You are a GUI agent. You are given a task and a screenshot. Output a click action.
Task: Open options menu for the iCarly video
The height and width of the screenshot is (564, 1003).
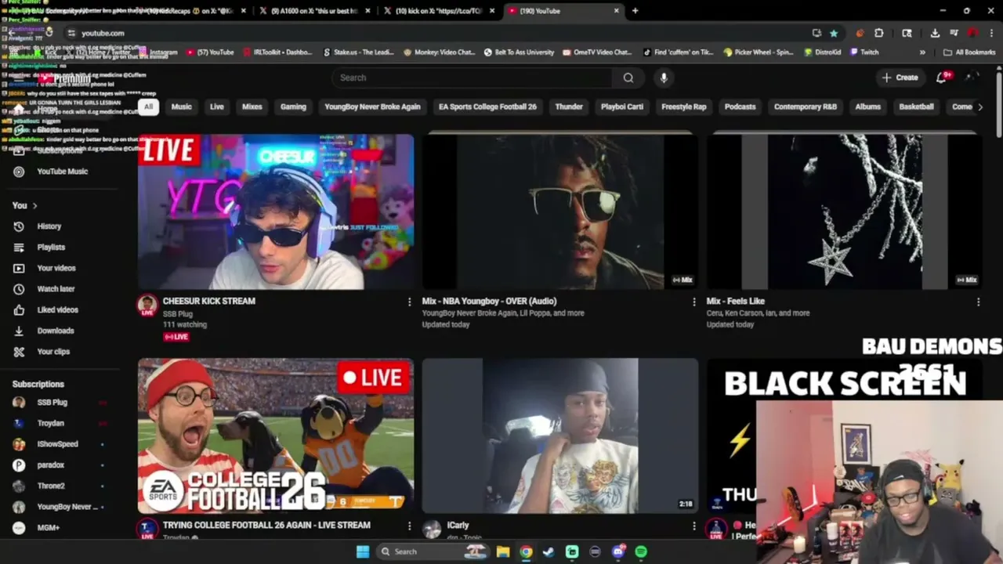(x=693, y=526)
